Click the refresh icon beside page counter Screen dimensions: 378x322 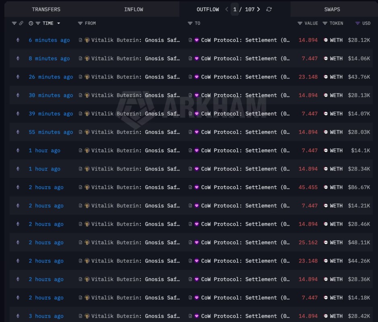pyautogui.click(x=269, y=9)
